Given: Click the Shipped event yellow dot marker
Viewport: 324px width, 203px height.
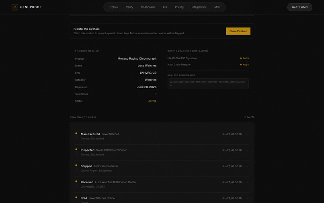Looking at the screenshot, I should coord(76,165).
